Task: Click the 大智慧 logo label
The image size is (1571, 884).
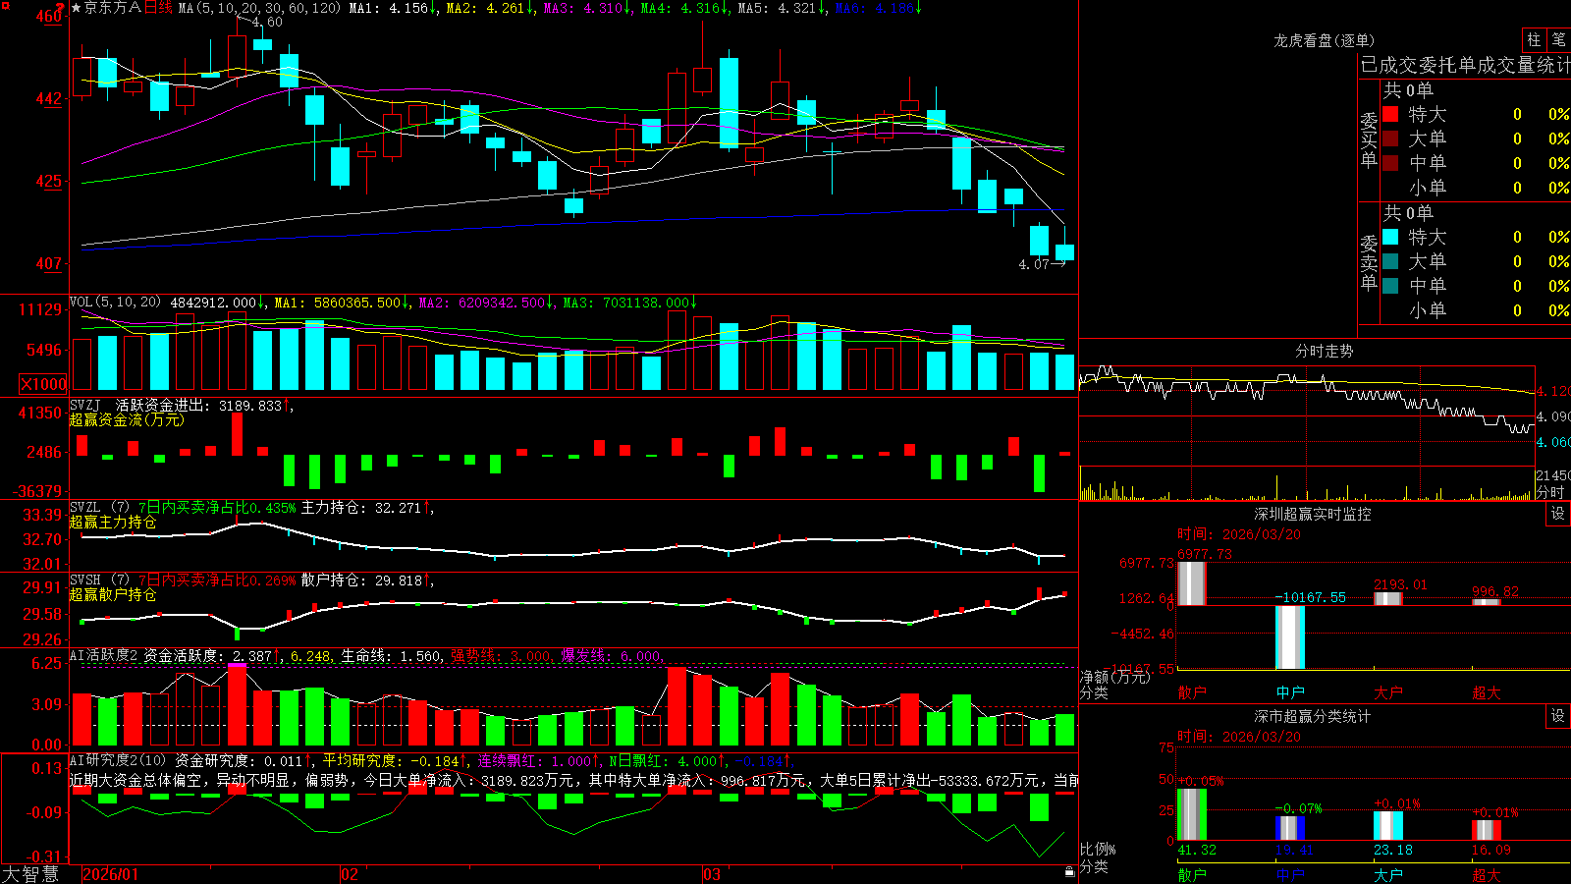Action: [x=30, y=874]
